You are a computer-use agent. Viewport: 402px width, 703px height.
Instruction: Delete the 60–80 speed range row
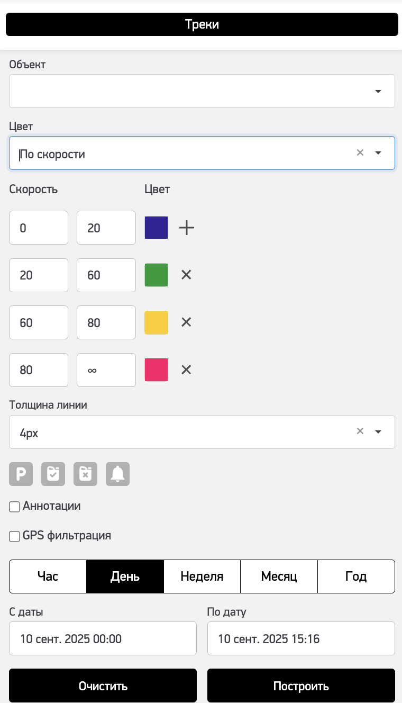[x=186, y=322]
